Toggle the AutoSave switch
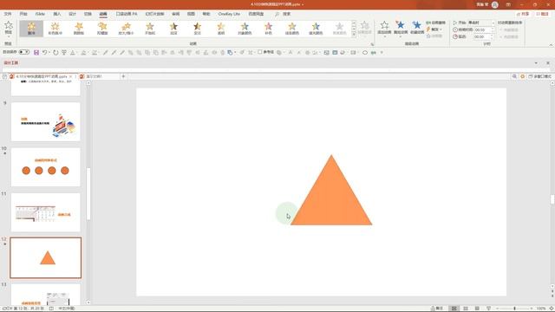This screenshot has width=555, height=312. click(24, 52)
